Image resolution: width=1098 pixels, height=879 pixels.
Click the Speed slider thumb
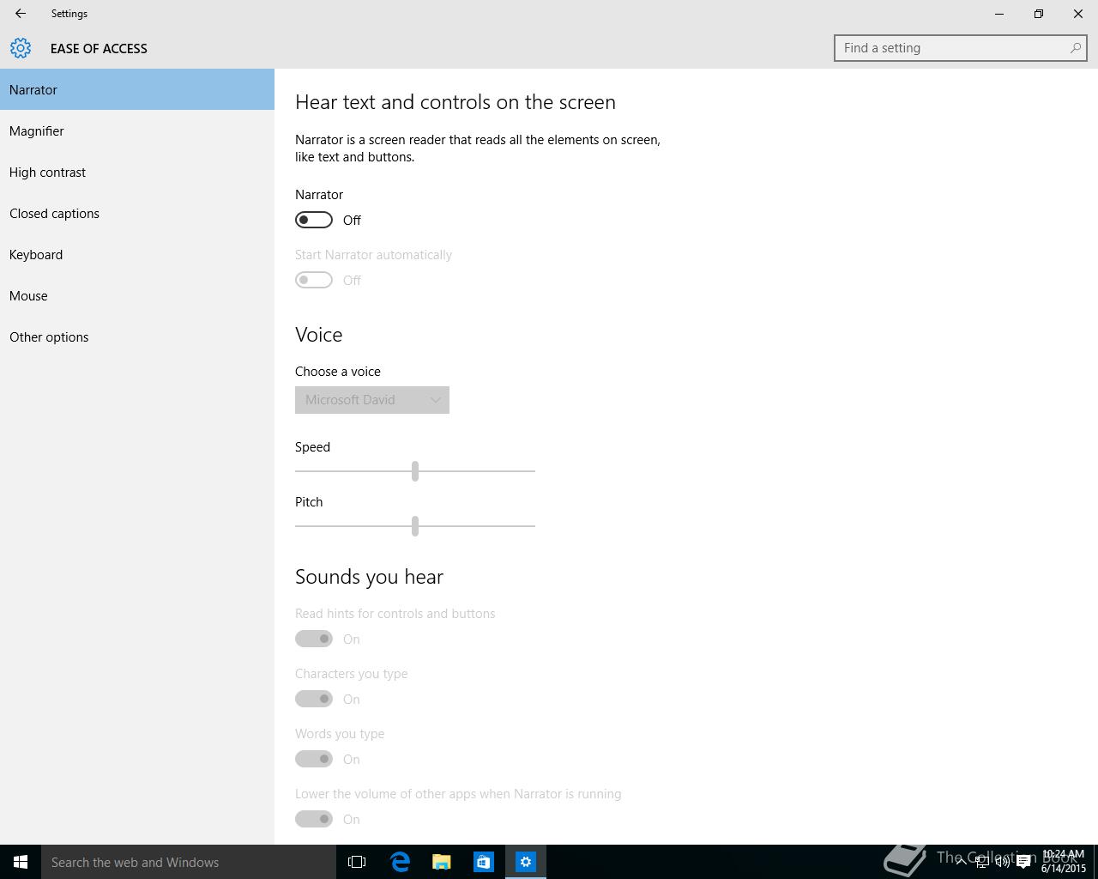415,470
